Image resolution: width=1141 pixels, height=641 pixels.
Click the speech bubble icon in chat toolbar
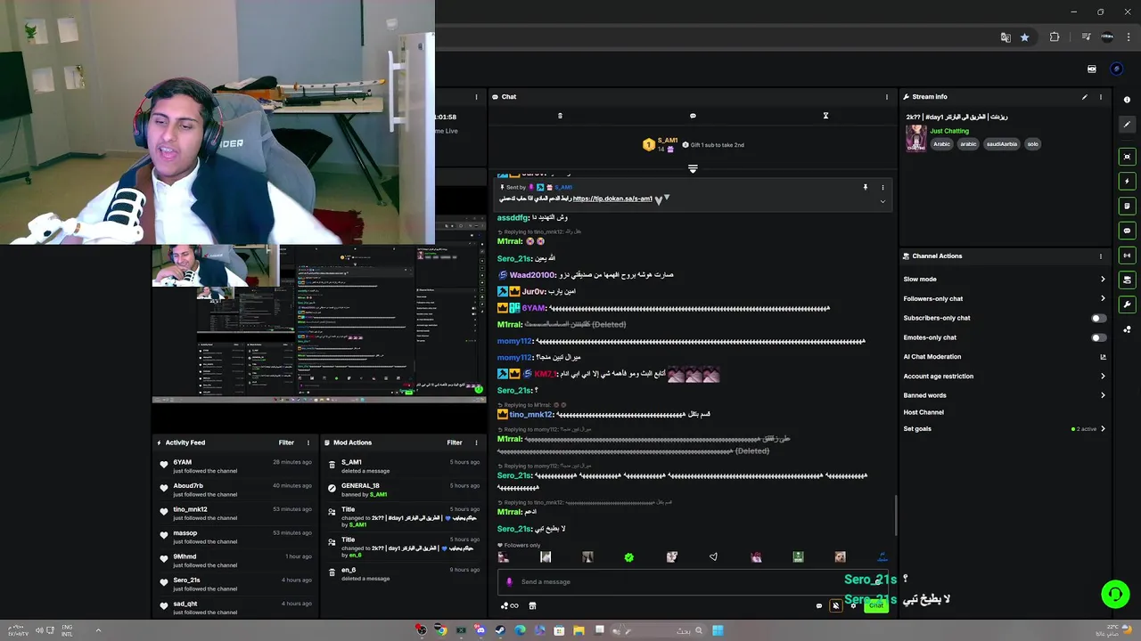click(693, 116)
